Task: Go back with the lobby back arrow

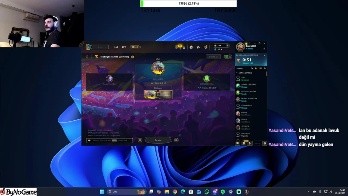Action: click(87, 57)
